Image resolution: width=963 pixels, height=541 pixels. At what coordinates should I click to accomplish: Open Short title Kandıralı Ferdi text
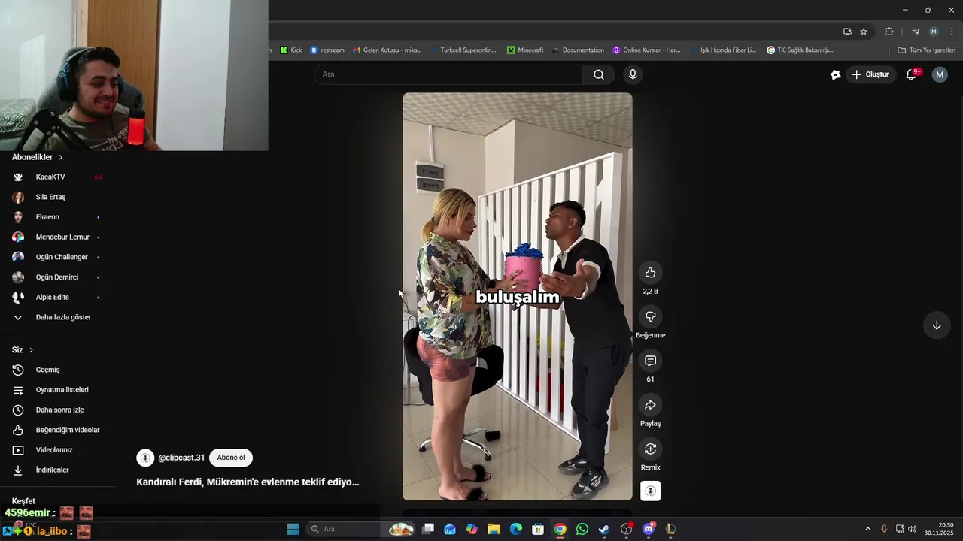pos(248,482)
